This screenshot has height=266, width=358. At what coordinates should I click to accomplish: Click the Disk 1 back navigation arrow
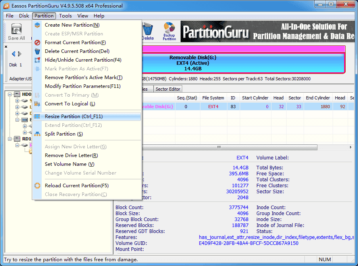tap(13, 54)
